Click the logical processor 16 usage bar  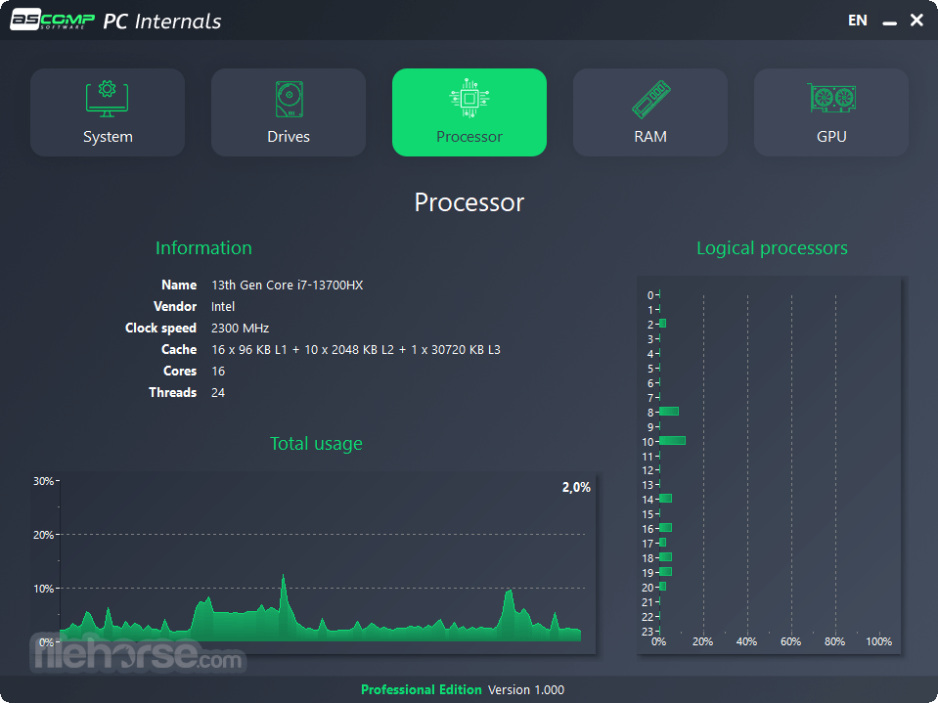pyautogui.click(x=665, y=528)
